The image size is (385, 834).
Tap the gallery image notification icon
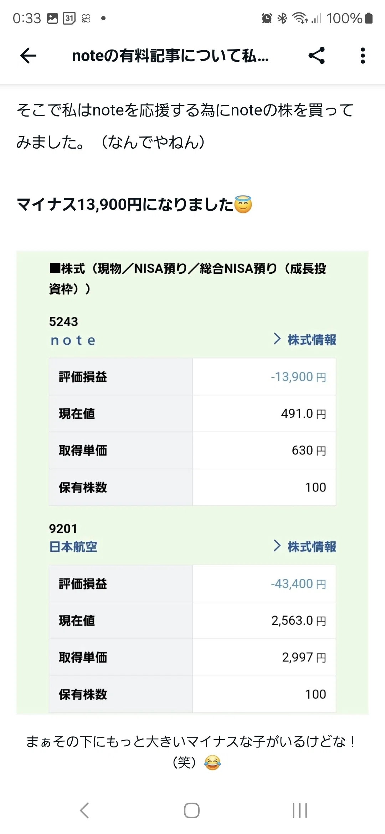(x=52, y=18)
